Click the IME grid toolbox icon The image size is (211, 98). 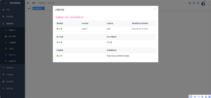pos(209,96)
